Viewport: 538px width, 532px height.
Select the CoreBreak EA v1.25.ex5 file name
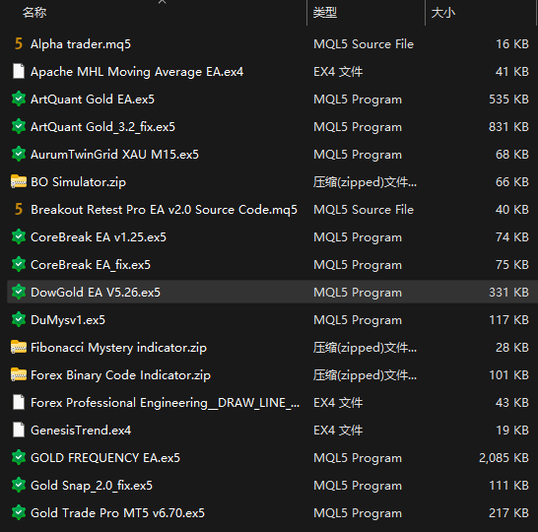[99, 237]
